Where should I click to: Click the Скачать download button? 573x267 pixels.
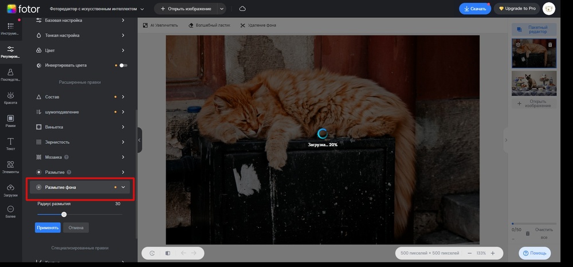coord(474,9)
